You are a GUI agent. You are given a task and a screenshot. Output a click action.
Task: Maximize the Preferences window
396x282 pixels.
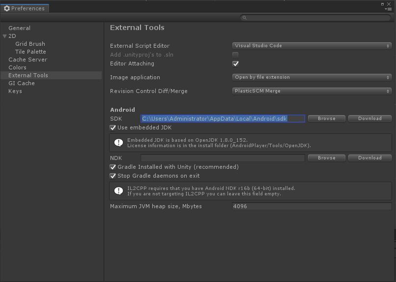click(x=383, y=4)
